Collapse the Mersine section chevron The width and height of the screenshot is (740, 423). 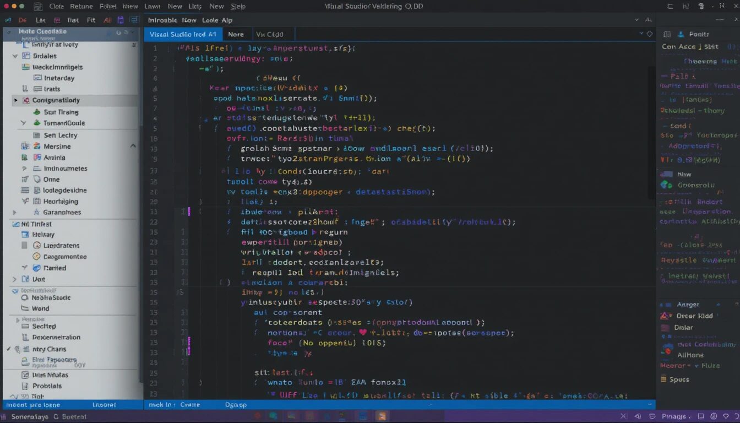(x=133, y=146)
